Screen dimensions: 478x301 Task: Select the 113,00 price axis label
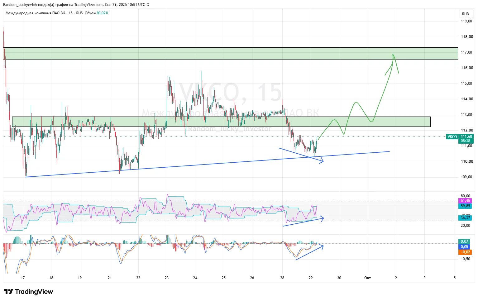467,115
